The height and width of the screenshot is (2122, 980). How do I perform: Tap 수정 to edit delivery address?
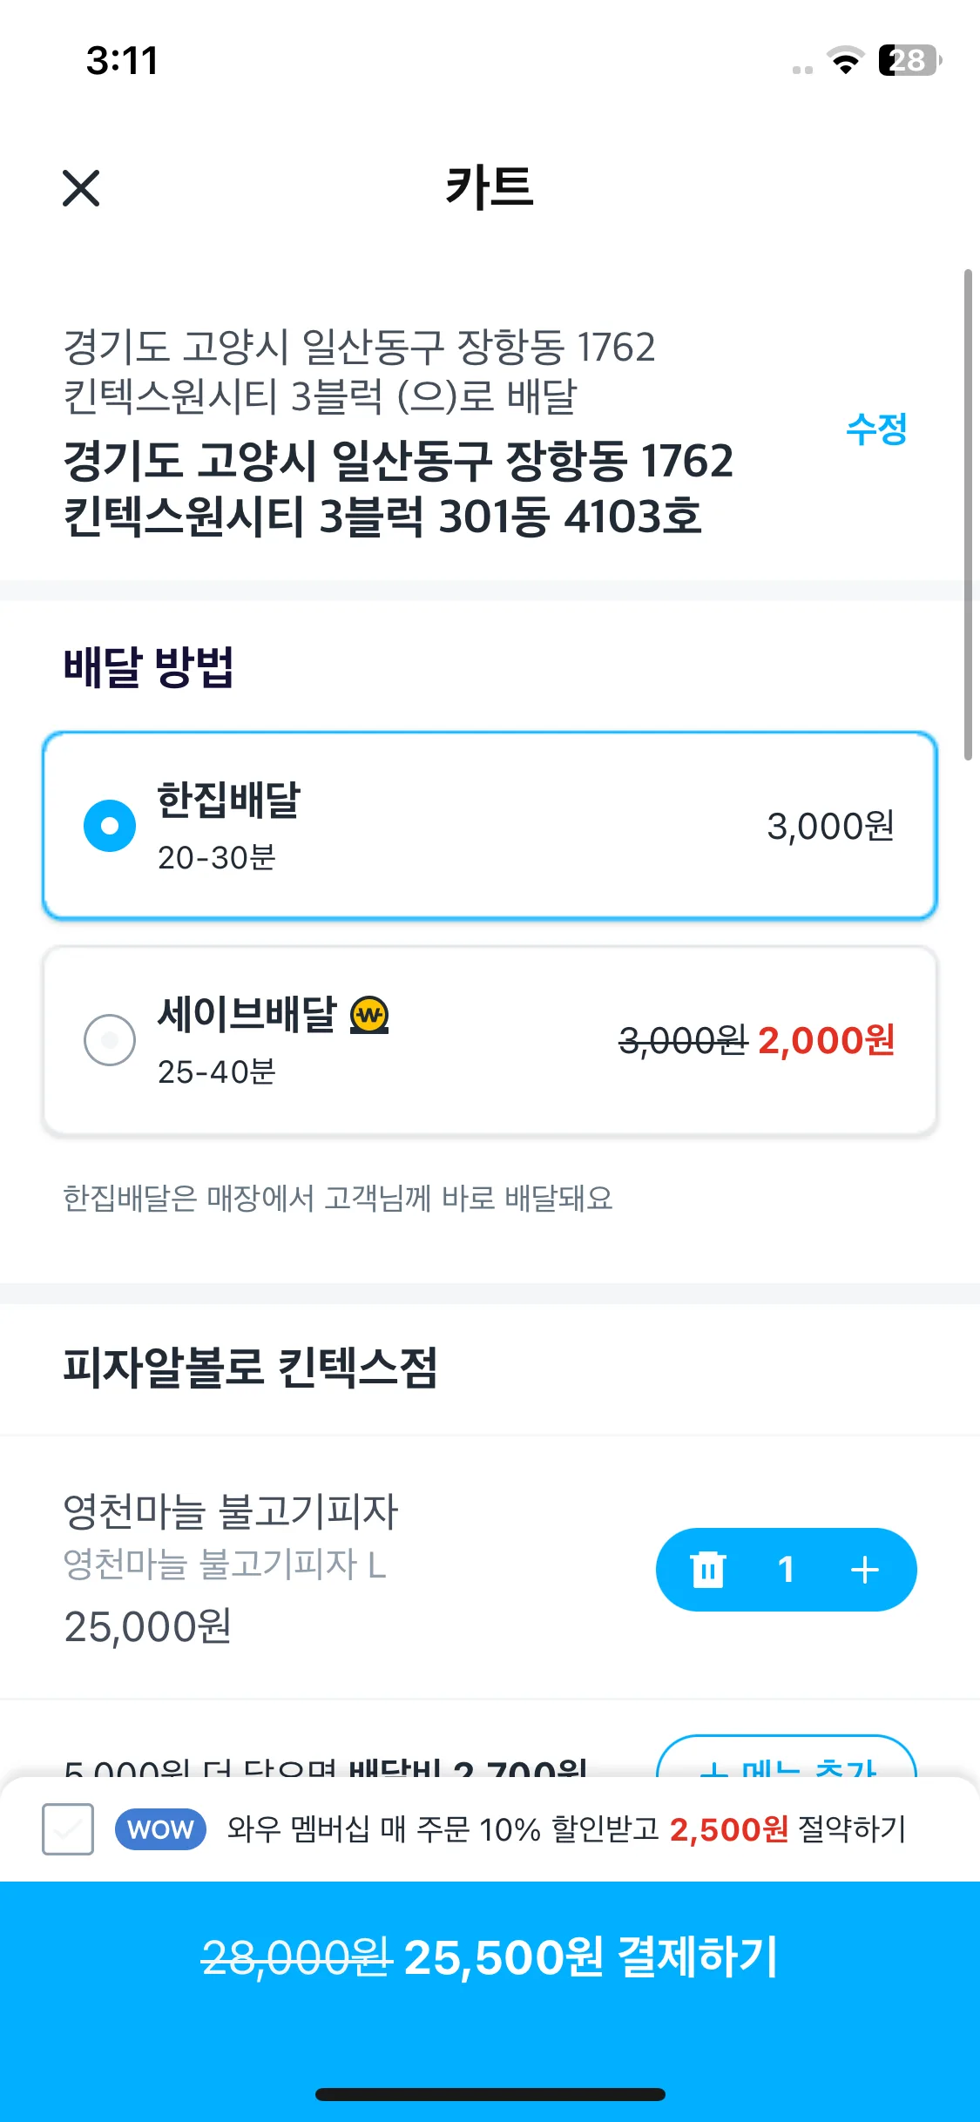(x=876, y=429)
